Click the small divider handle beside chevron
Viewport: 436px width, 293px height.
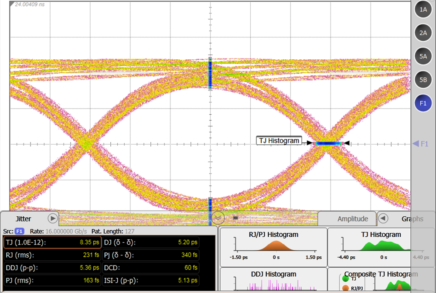(235, 217)
